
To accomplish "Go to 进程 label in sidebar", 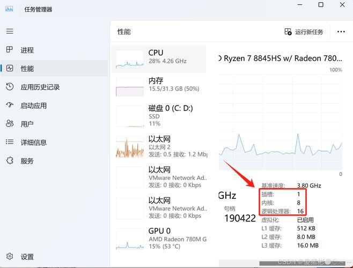I will pos(27,50).
